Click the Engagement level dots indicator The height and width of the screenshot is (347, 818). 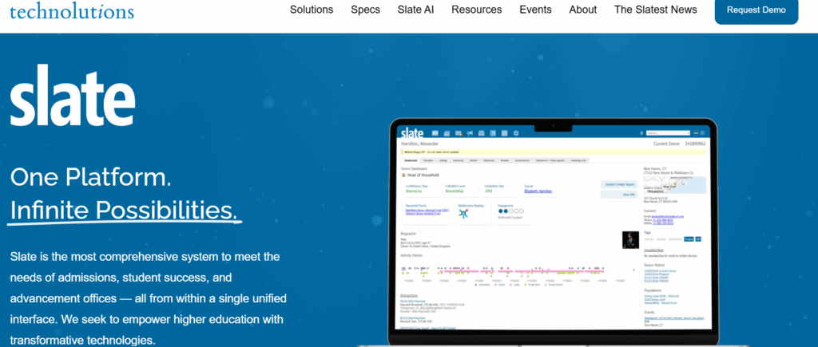pyautogui.click(x=511, y=211)
